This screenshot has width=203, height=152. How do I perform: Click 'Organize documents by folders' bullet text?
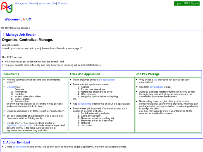35,111
